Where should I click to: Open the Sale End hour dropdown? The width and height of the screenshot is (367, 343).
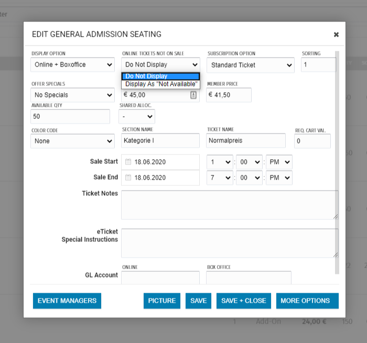[220, 178]
